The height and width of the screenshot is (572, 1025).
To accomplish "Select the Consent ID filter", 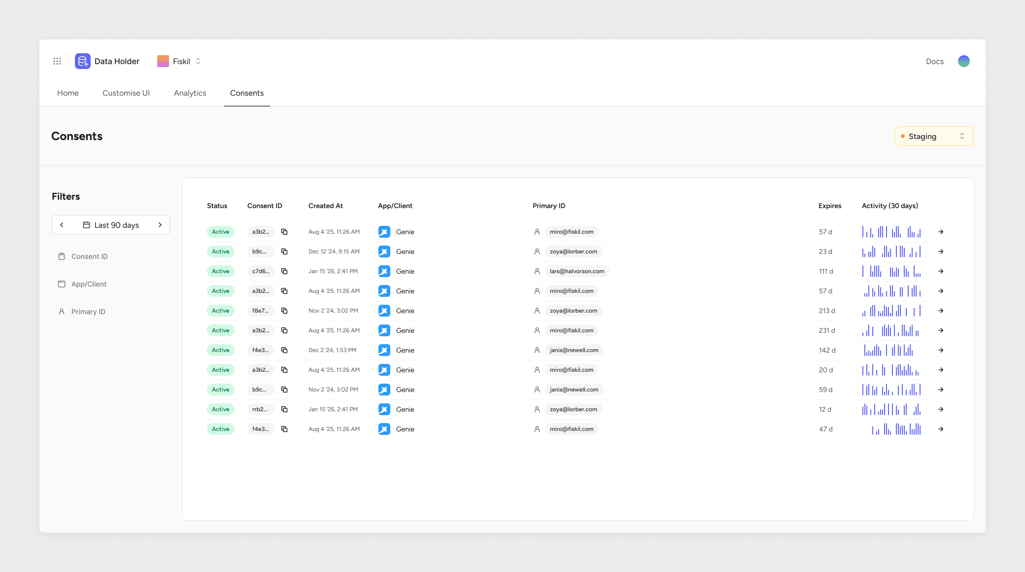I will (89, 256).
